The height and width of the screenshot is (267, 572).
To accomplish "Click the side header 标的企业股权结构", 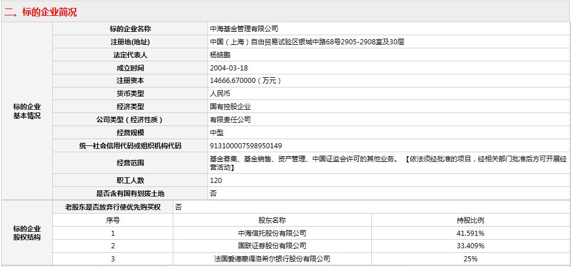I will [27, 233].
